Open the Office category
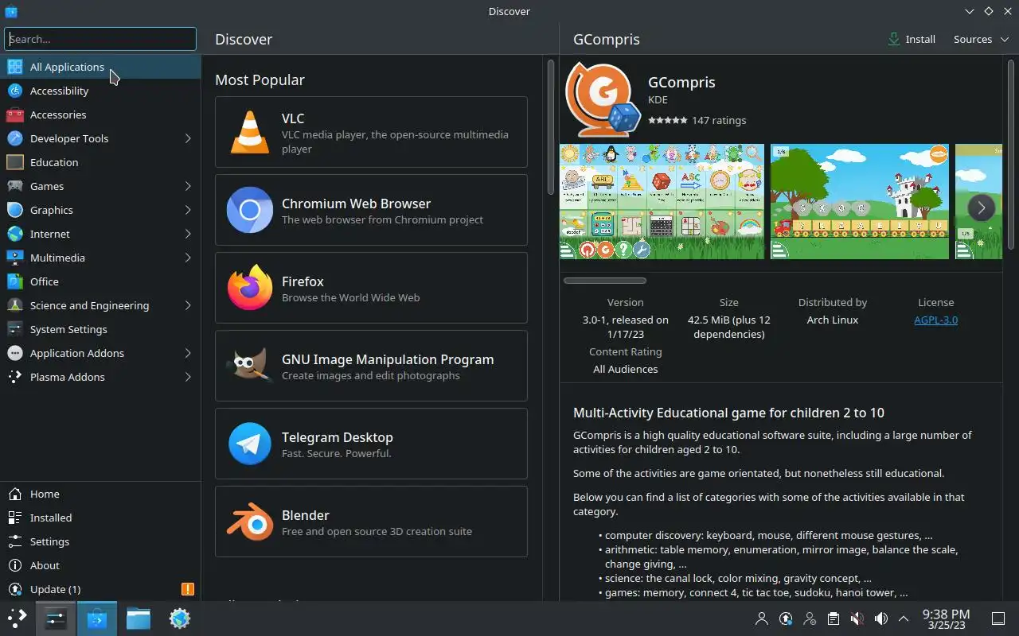This screenshot has height=636, width=1019. (x=100, y=281)
